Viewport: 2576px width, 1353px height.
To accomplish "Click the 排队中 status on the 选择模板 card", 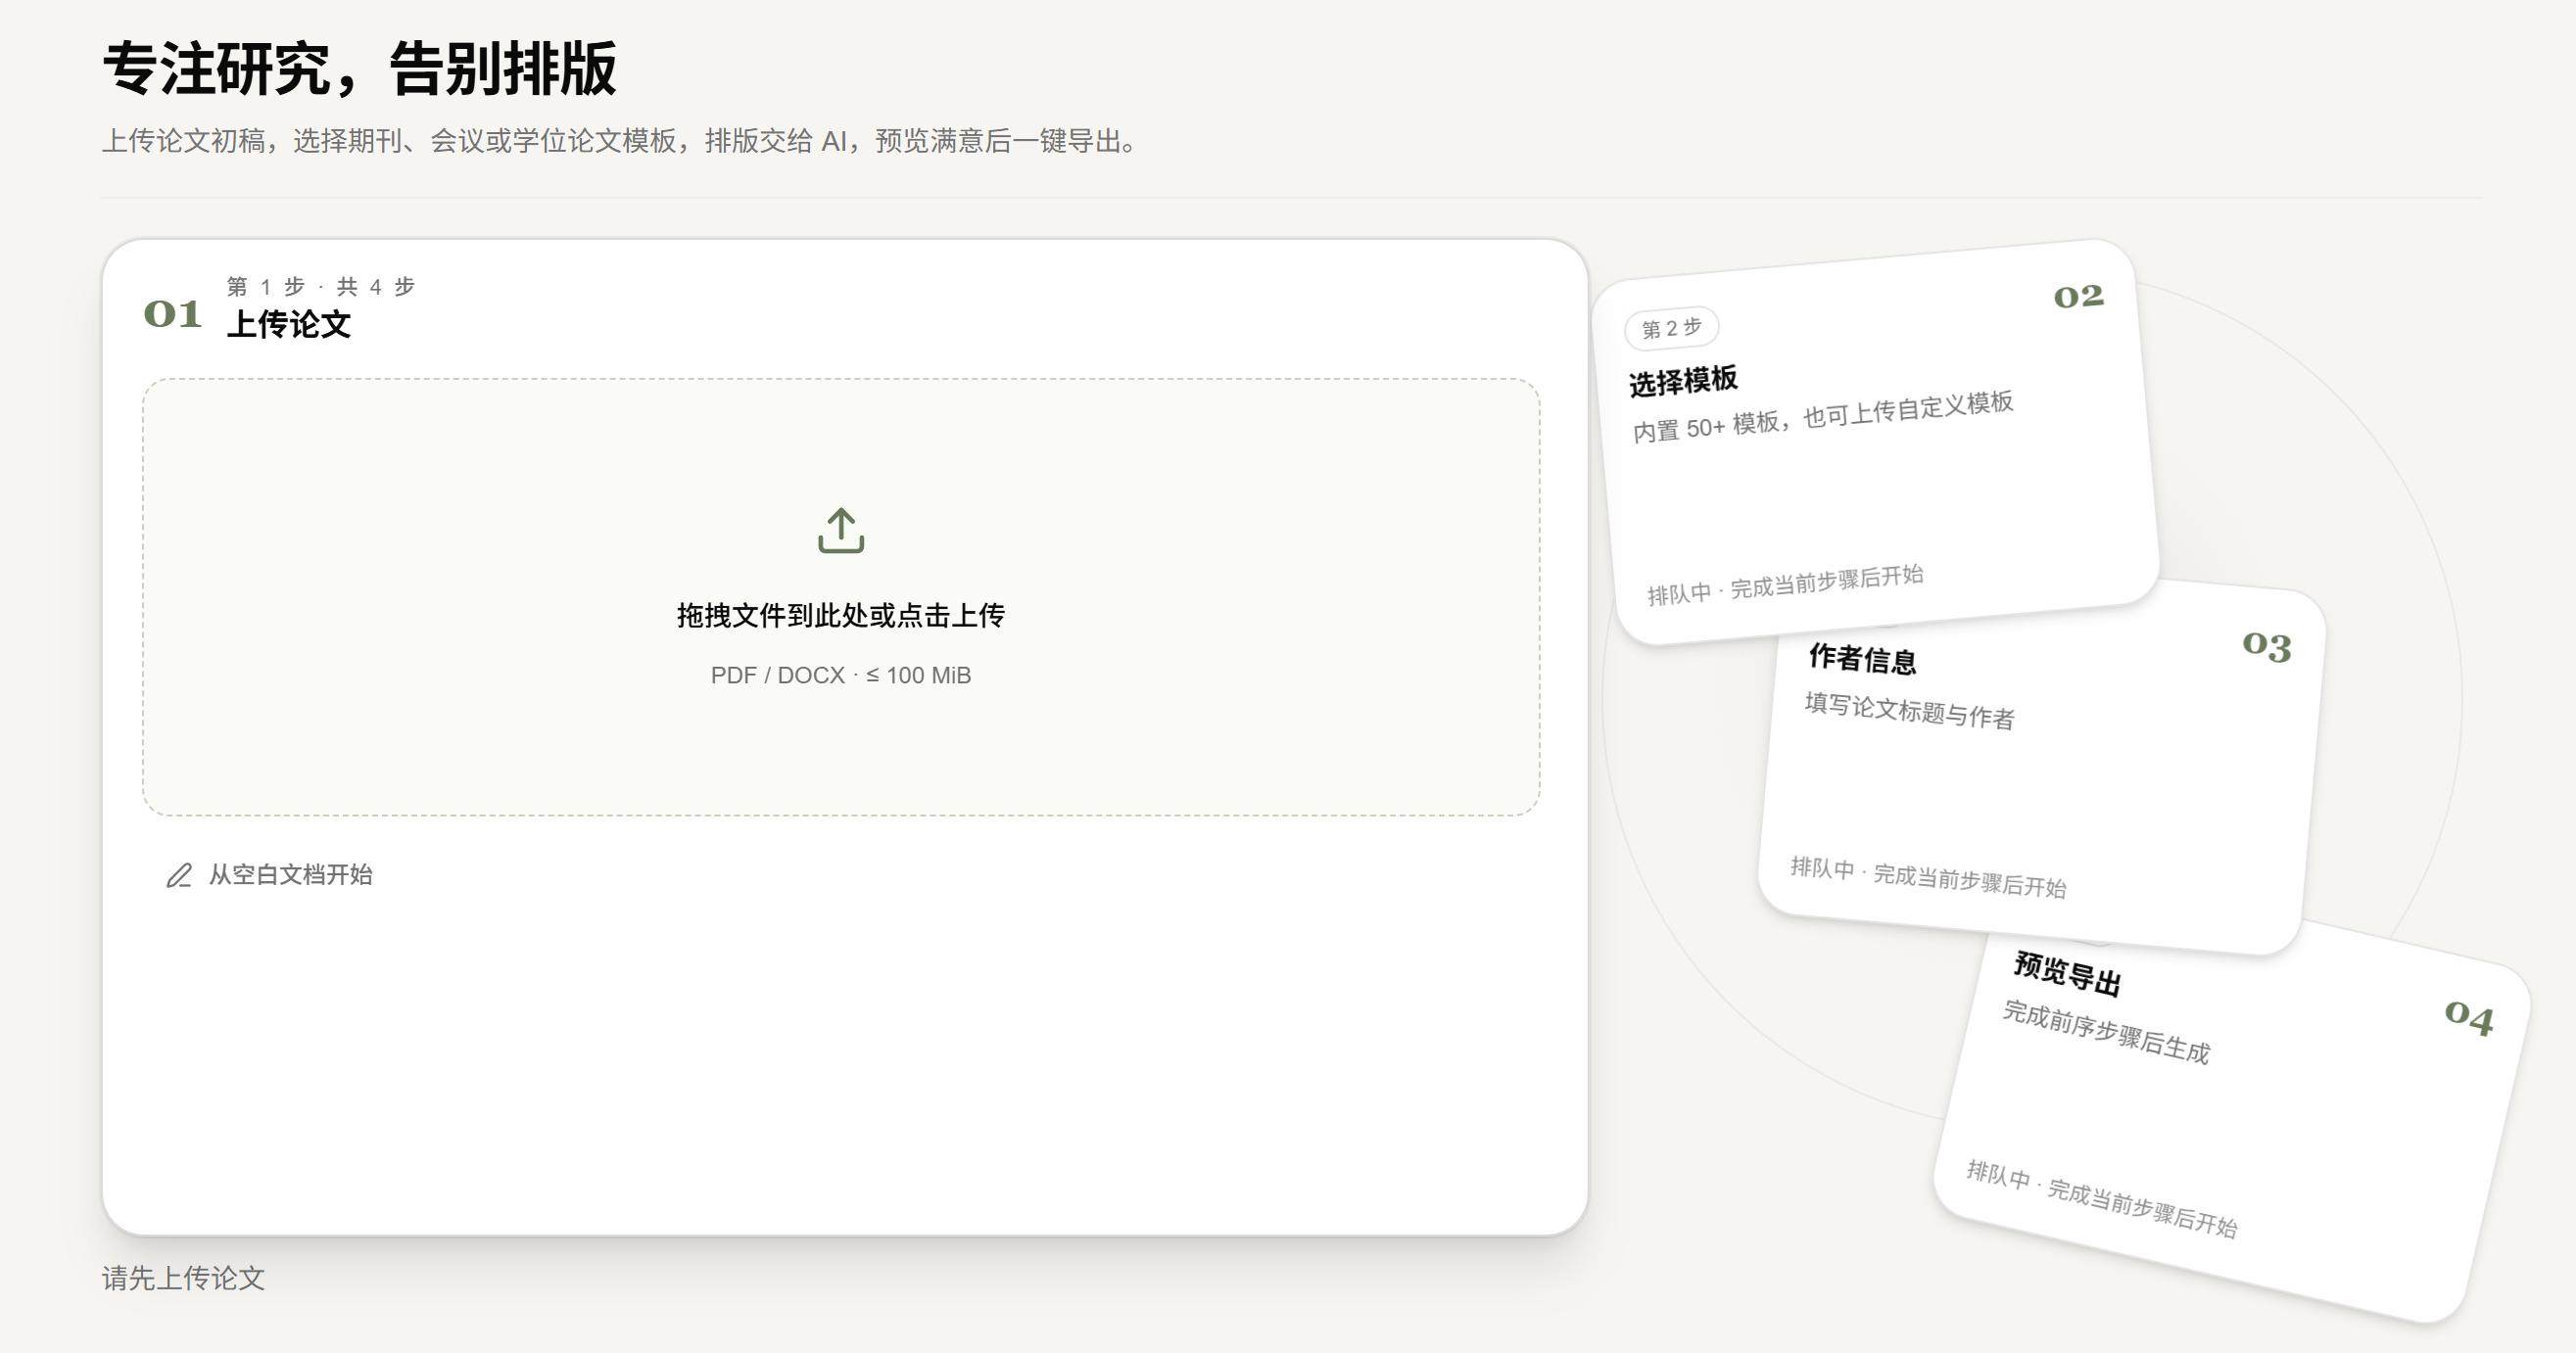I will (1785, 585).
